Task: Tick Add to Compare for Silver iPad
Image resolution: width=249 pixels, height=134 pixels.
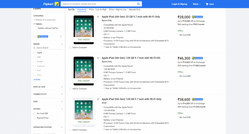Action: [x=70, y=130]
